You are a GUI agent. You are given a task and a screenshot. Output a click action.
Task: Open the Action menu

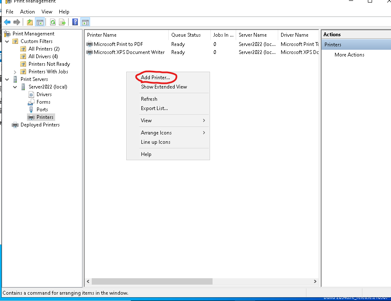click(27, 11)
